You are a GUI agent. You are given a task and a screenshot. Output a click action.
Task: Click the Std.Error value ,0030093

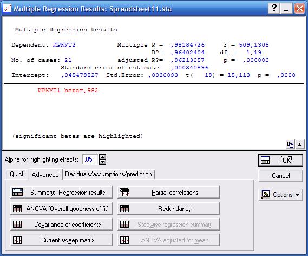[x=163, y=75]
